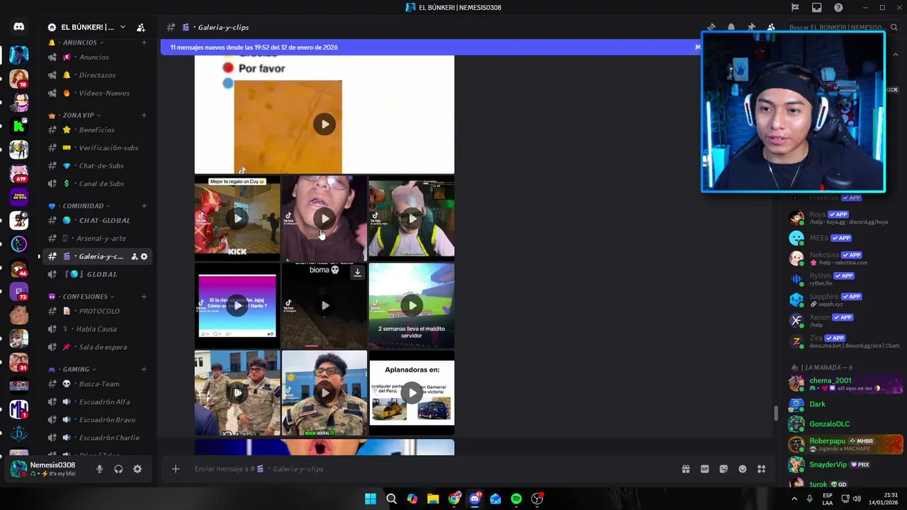The image size is (907, 510).
Task: Open the help question mark icon
Action: (839, 8)
